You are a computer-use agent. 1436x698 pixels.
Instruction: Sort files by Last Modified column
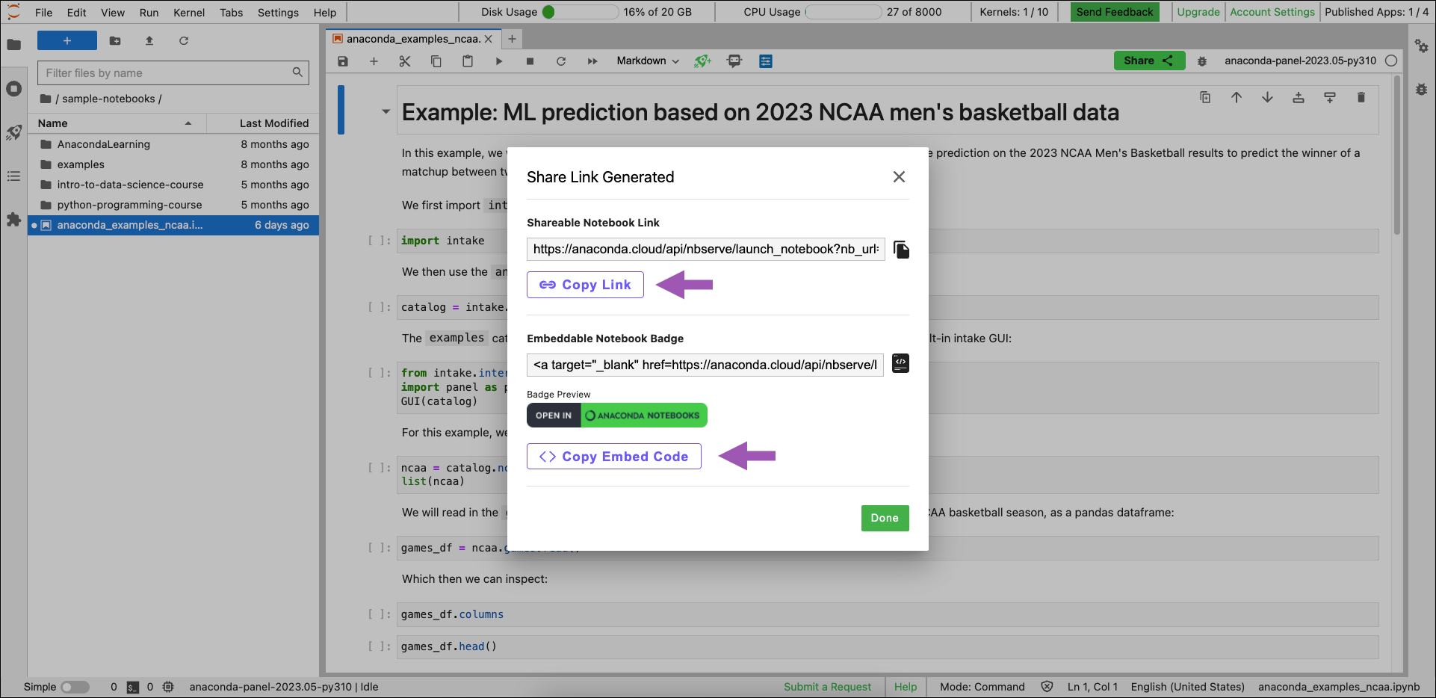(x=262, y=123)
